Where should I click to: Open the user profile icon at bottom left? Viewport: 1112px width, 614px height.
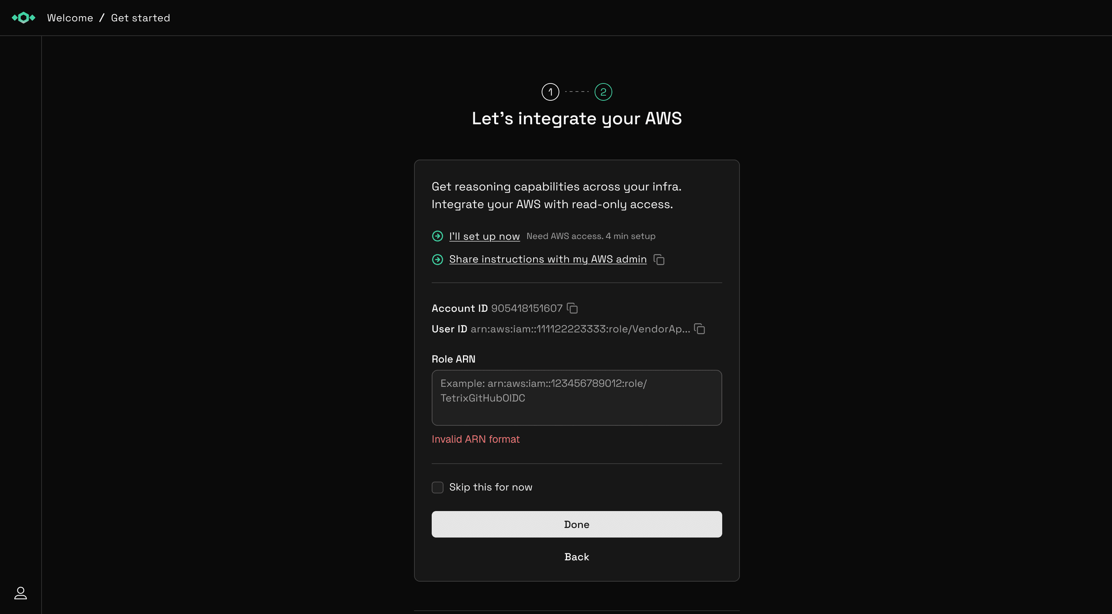(x=20, y=593)
